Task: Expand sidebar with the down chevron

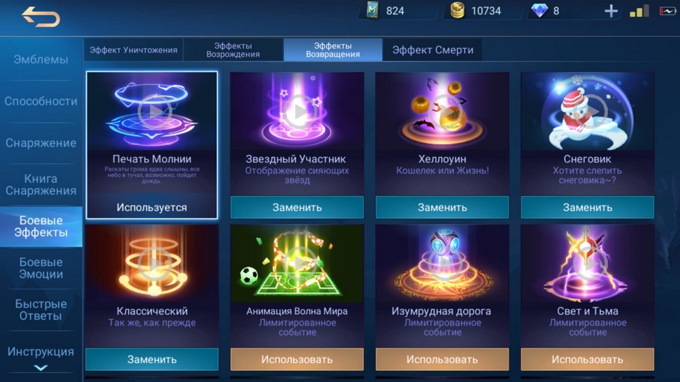Action: point(41,368)
